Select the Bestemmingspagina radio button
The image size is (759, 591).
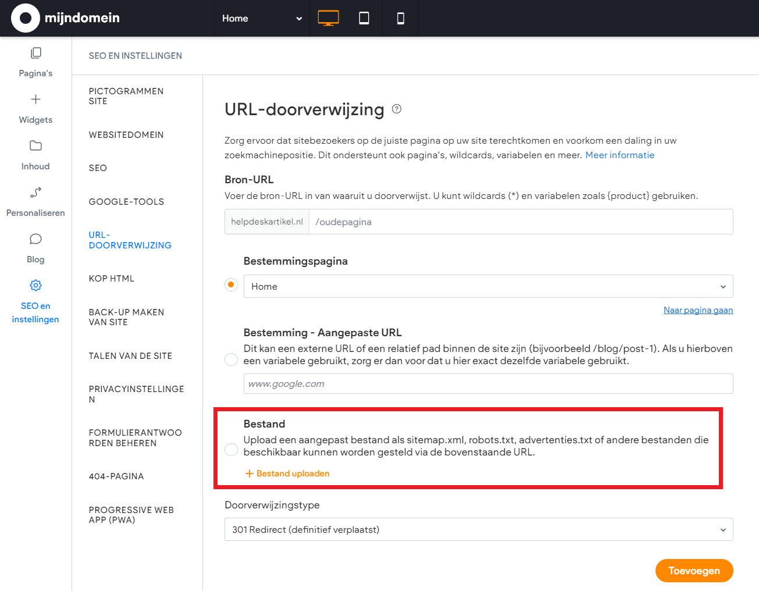point(231,285)
